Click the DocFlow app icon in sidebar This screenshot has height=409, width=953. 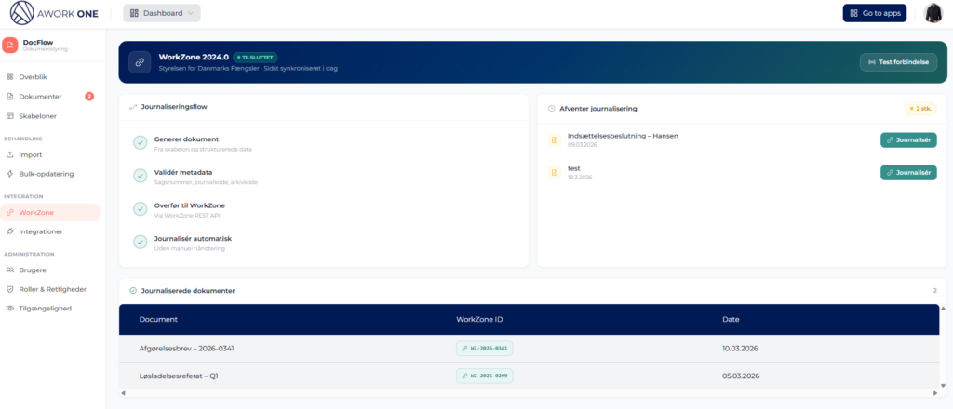coord(10,45)
